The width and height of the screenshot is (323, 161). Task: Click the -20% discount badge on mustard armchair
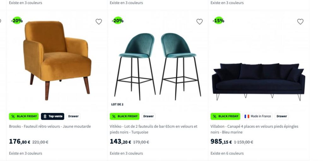[x=17, y=20]
